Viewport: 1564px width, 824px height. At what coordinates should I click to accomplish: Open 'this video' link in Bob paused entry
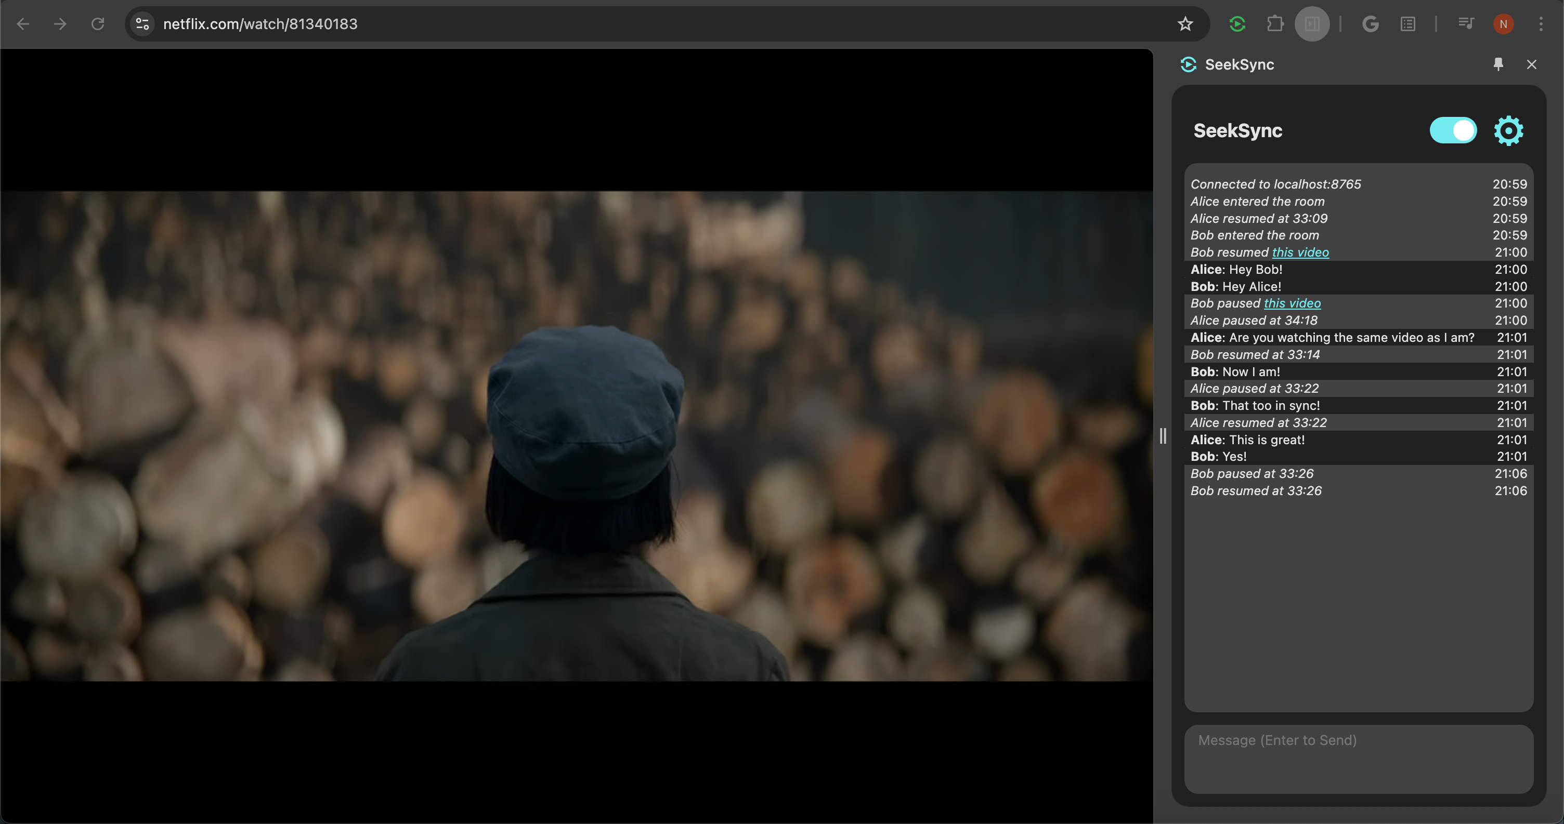(1292, 303)
